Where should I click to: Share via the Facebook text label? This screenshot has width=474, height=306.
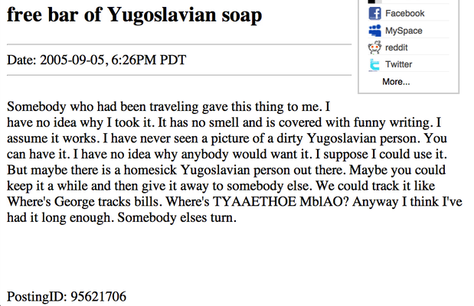405,13
